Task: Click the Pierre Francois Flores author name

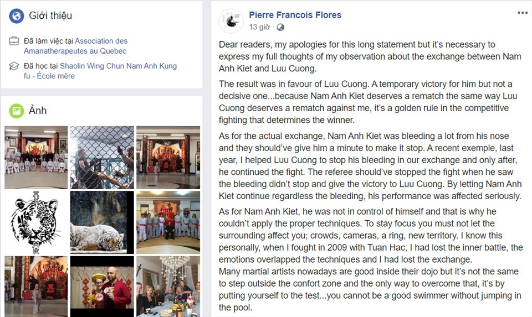Action: tap(295, 15)
